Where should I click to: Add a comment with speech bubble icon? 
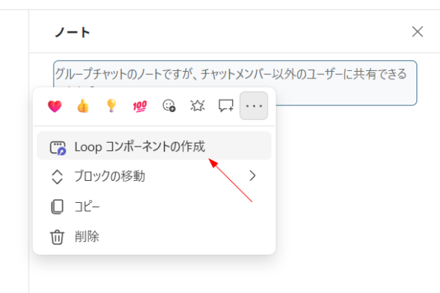pyautogui.click(x=225, y=106)
